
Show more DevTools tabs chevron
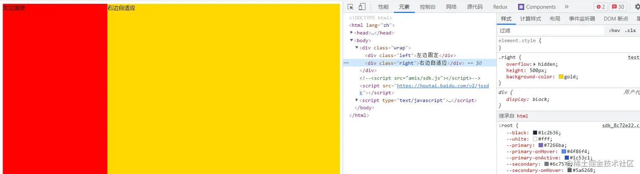(x=567, y=7)
